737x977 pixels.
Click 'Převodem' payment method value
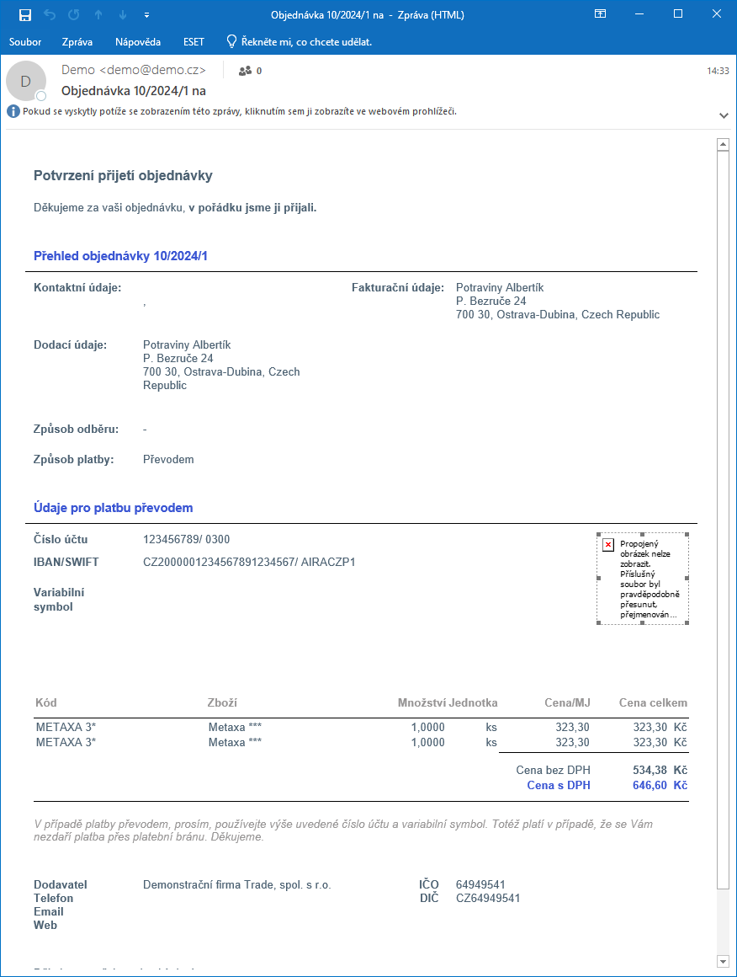tap(168, 460)
